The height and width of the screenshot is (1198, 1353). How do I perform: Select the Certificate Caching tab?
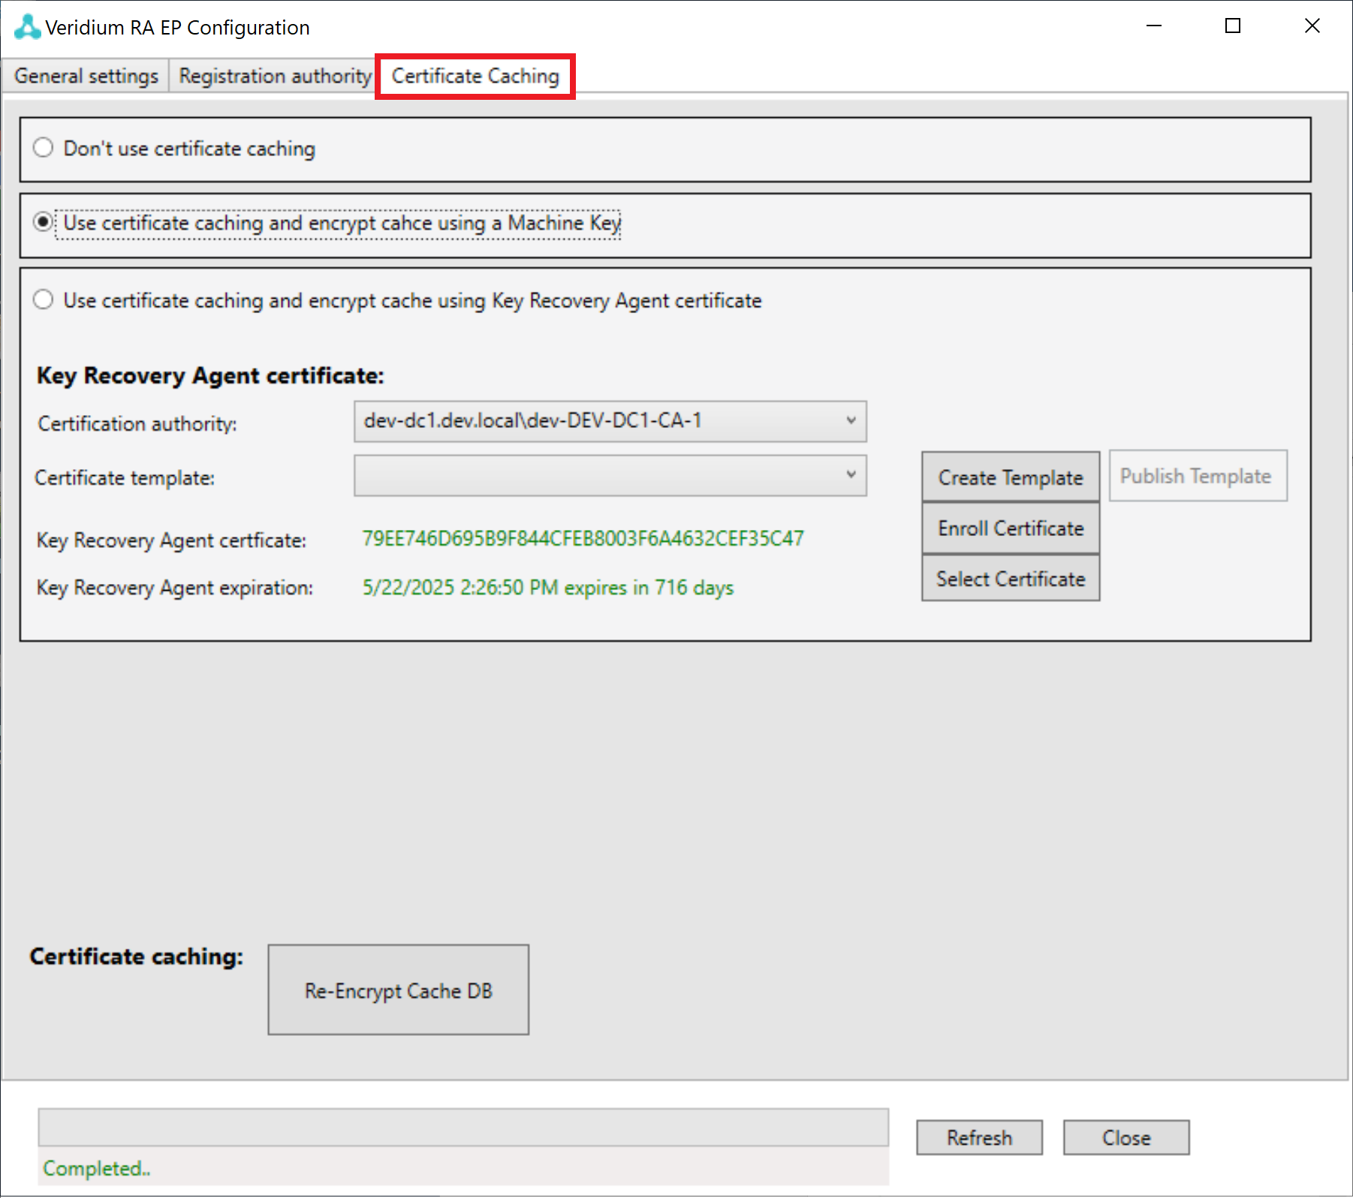point(475,77)
